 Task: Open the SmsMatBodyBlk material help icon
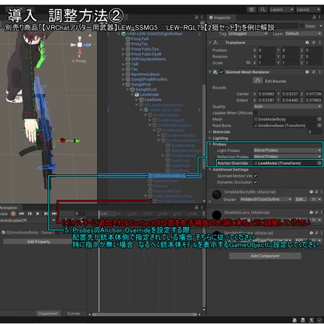click(312, 191)
